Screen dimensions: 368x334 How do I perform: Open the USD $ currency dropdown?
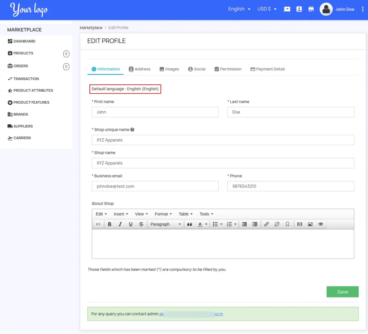pos(267,9)
